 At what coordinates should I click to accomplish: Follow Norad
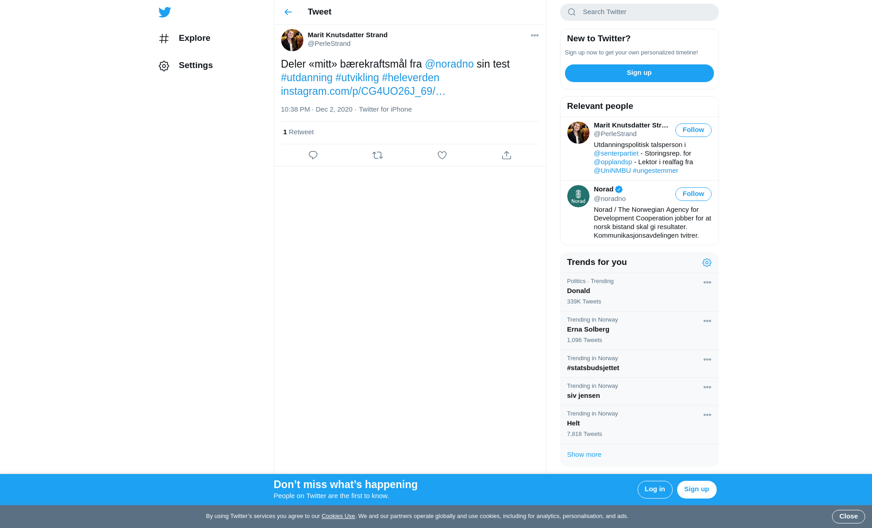click(x=693, y=194)
